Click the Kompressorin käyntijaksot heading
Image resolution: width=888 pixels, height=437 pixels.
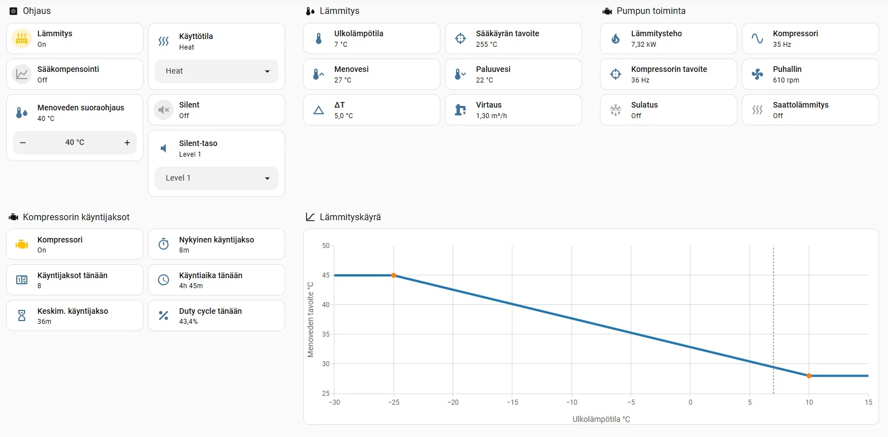(76, 217)
